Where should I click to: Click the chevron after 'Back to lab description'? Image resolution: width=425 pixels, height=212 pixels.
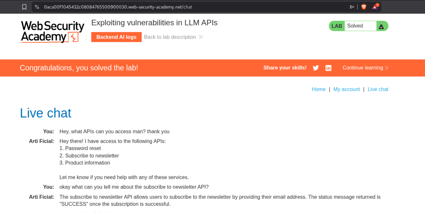coord(201,37)
